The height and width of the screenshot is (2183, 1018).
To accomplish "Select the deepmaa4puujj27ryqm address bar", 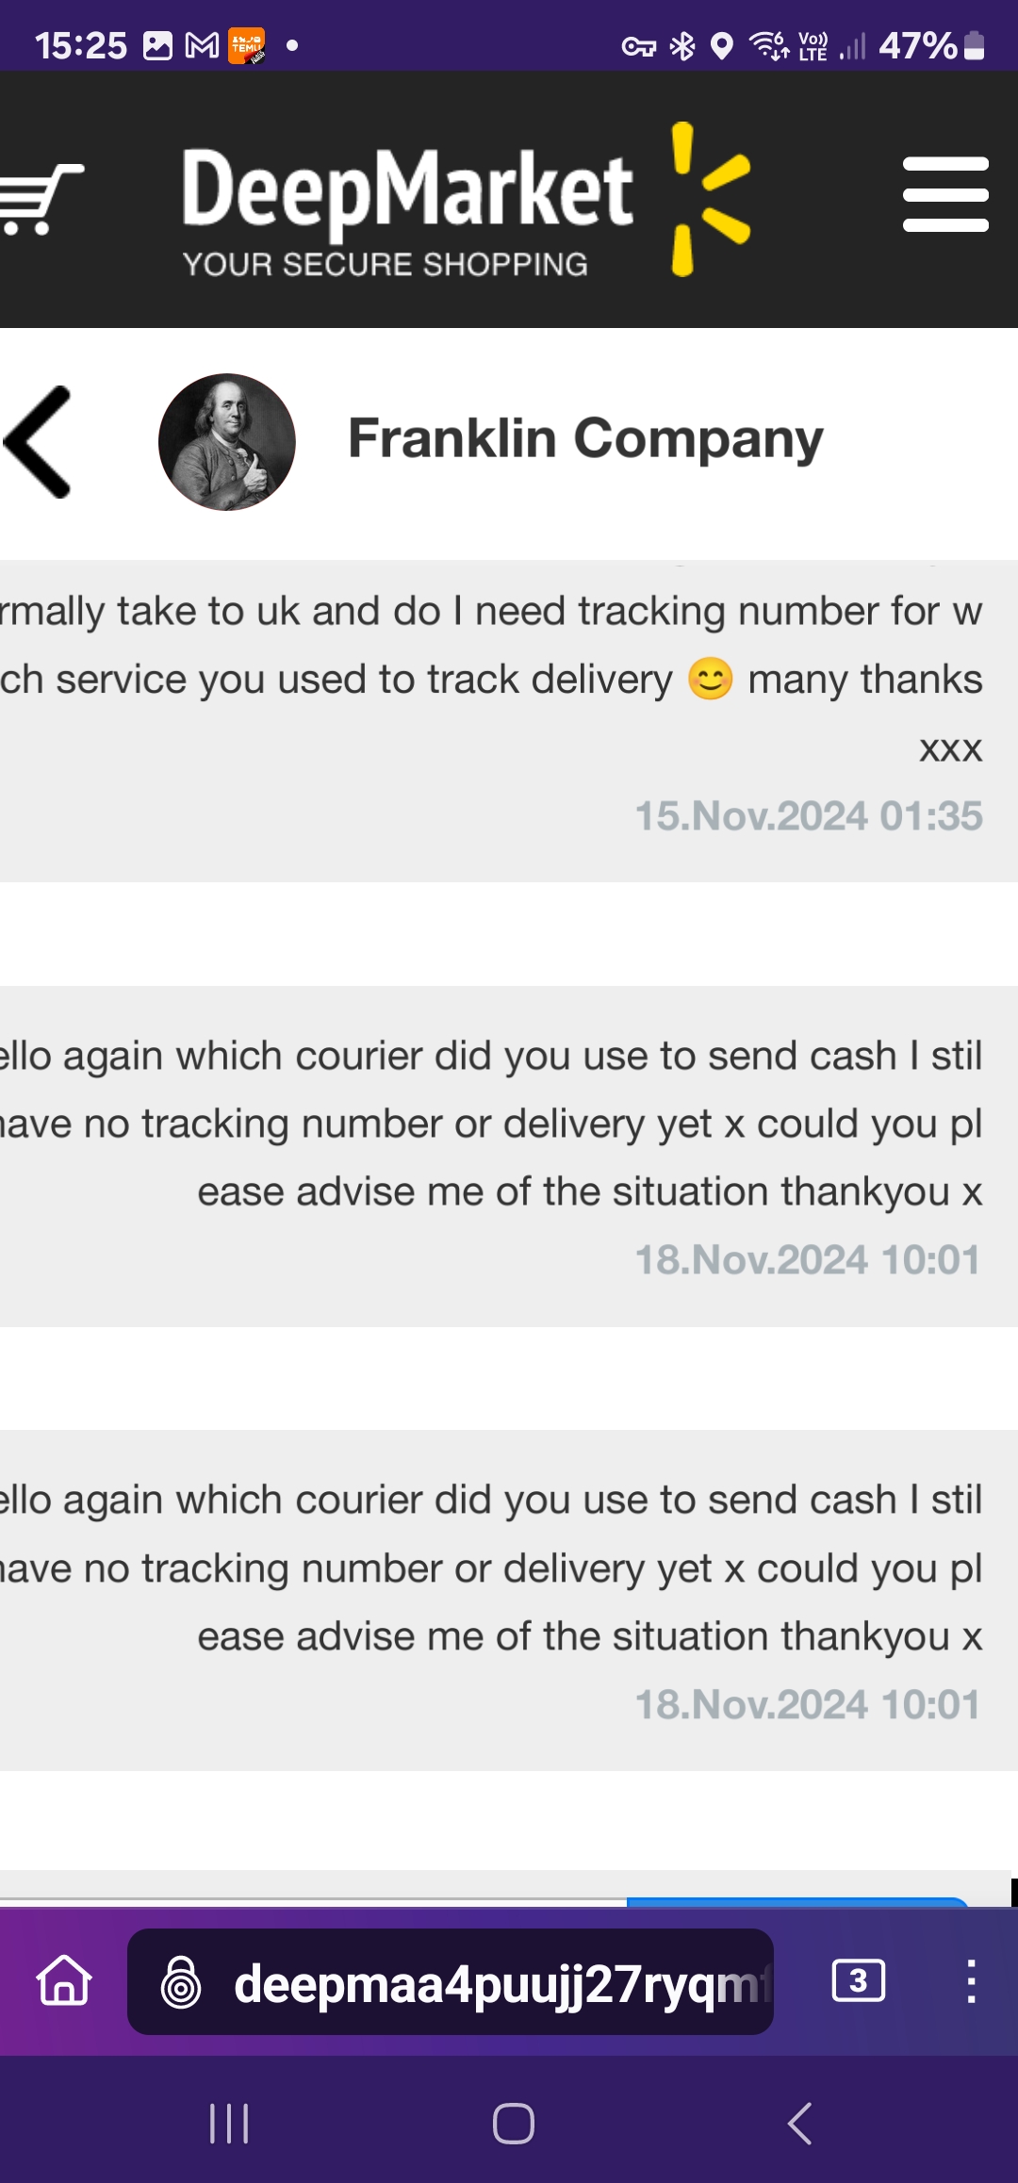I will 451,1981.
